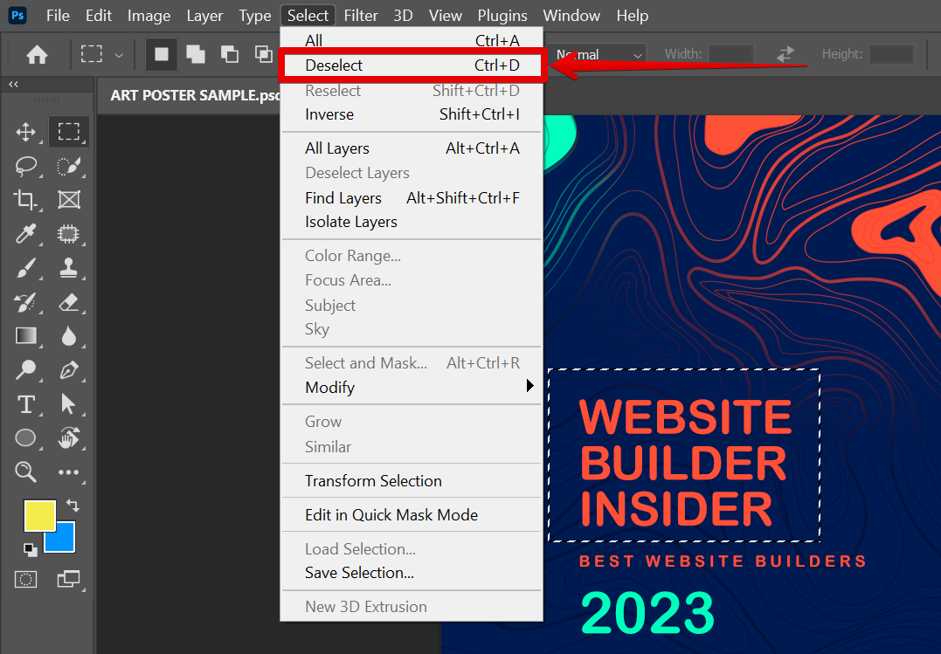This screenshot has width=941, height=654.
Task: Activate the Crop tool
Action: pyautogui.click(x=25, y=200)
